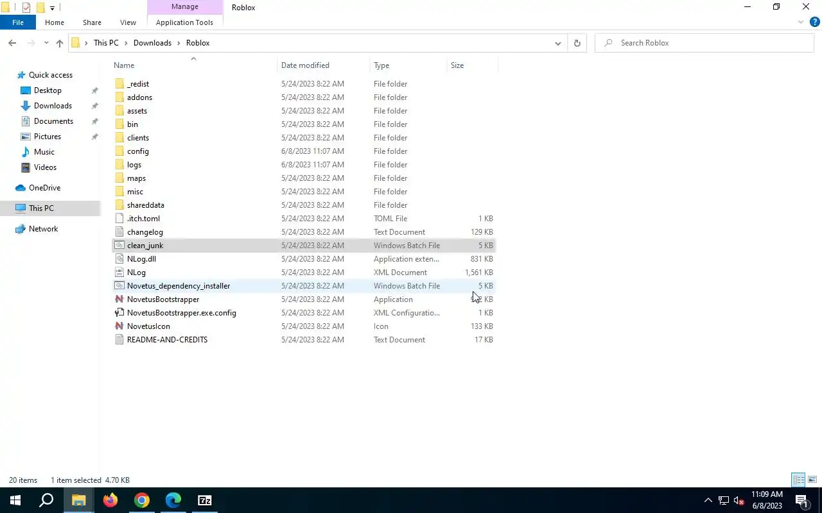Select the config folder icon
This screenshot has height=513, width=822.
pyautogui.click(x=119, y=151)
